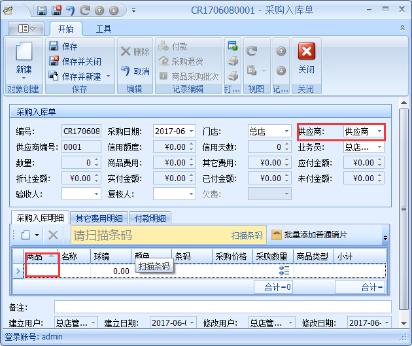Click the vertical scrollbar down arrow
This screenshot has width=412, height=346.
coord(403,323)
